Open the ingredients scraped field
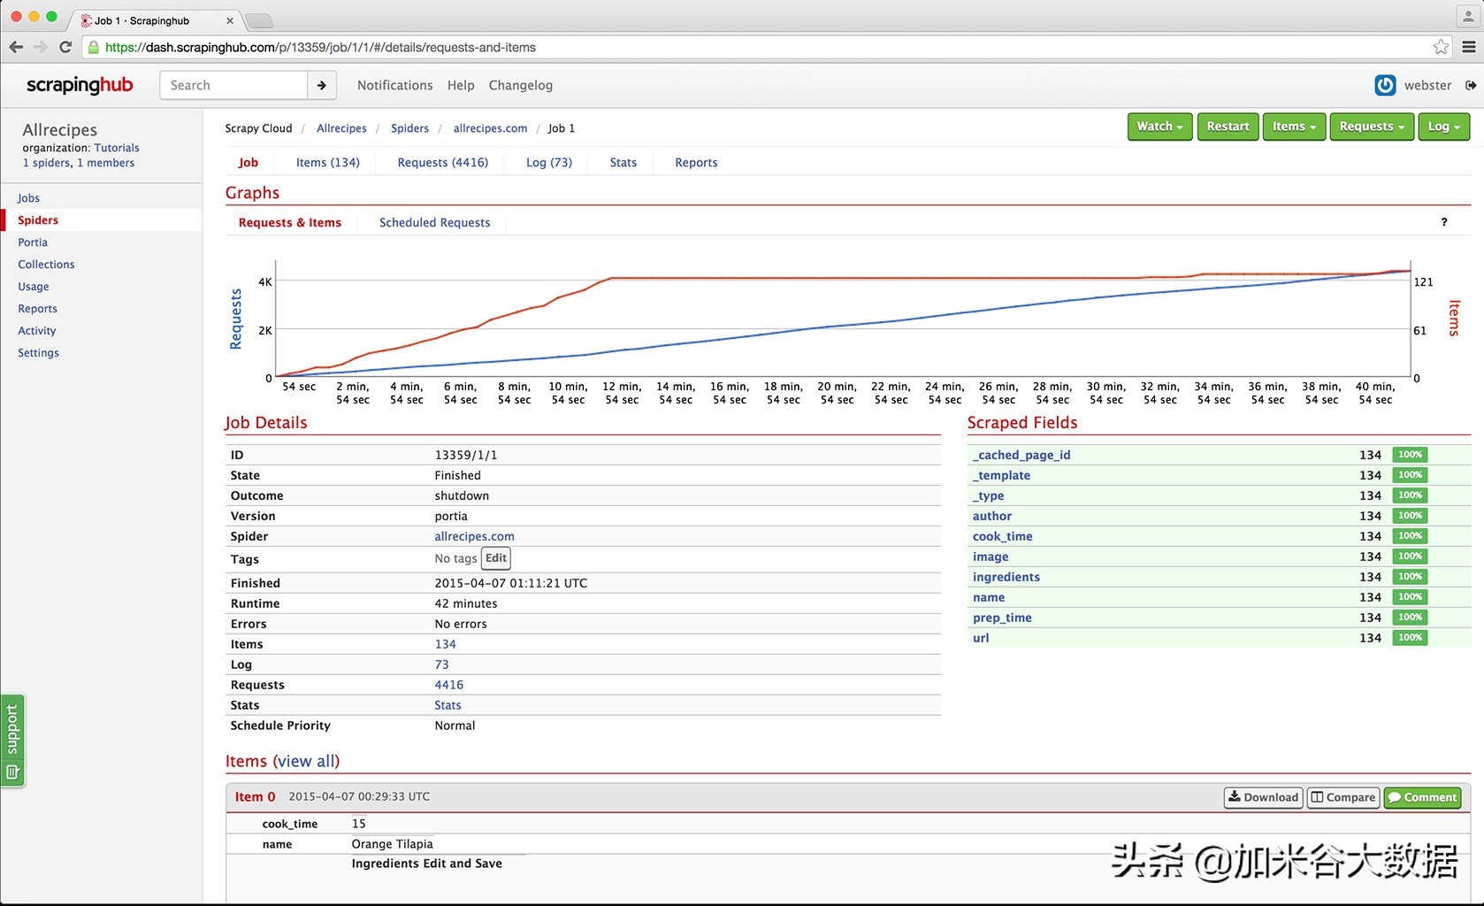 pyautogui.click(x=1006, y=577)
